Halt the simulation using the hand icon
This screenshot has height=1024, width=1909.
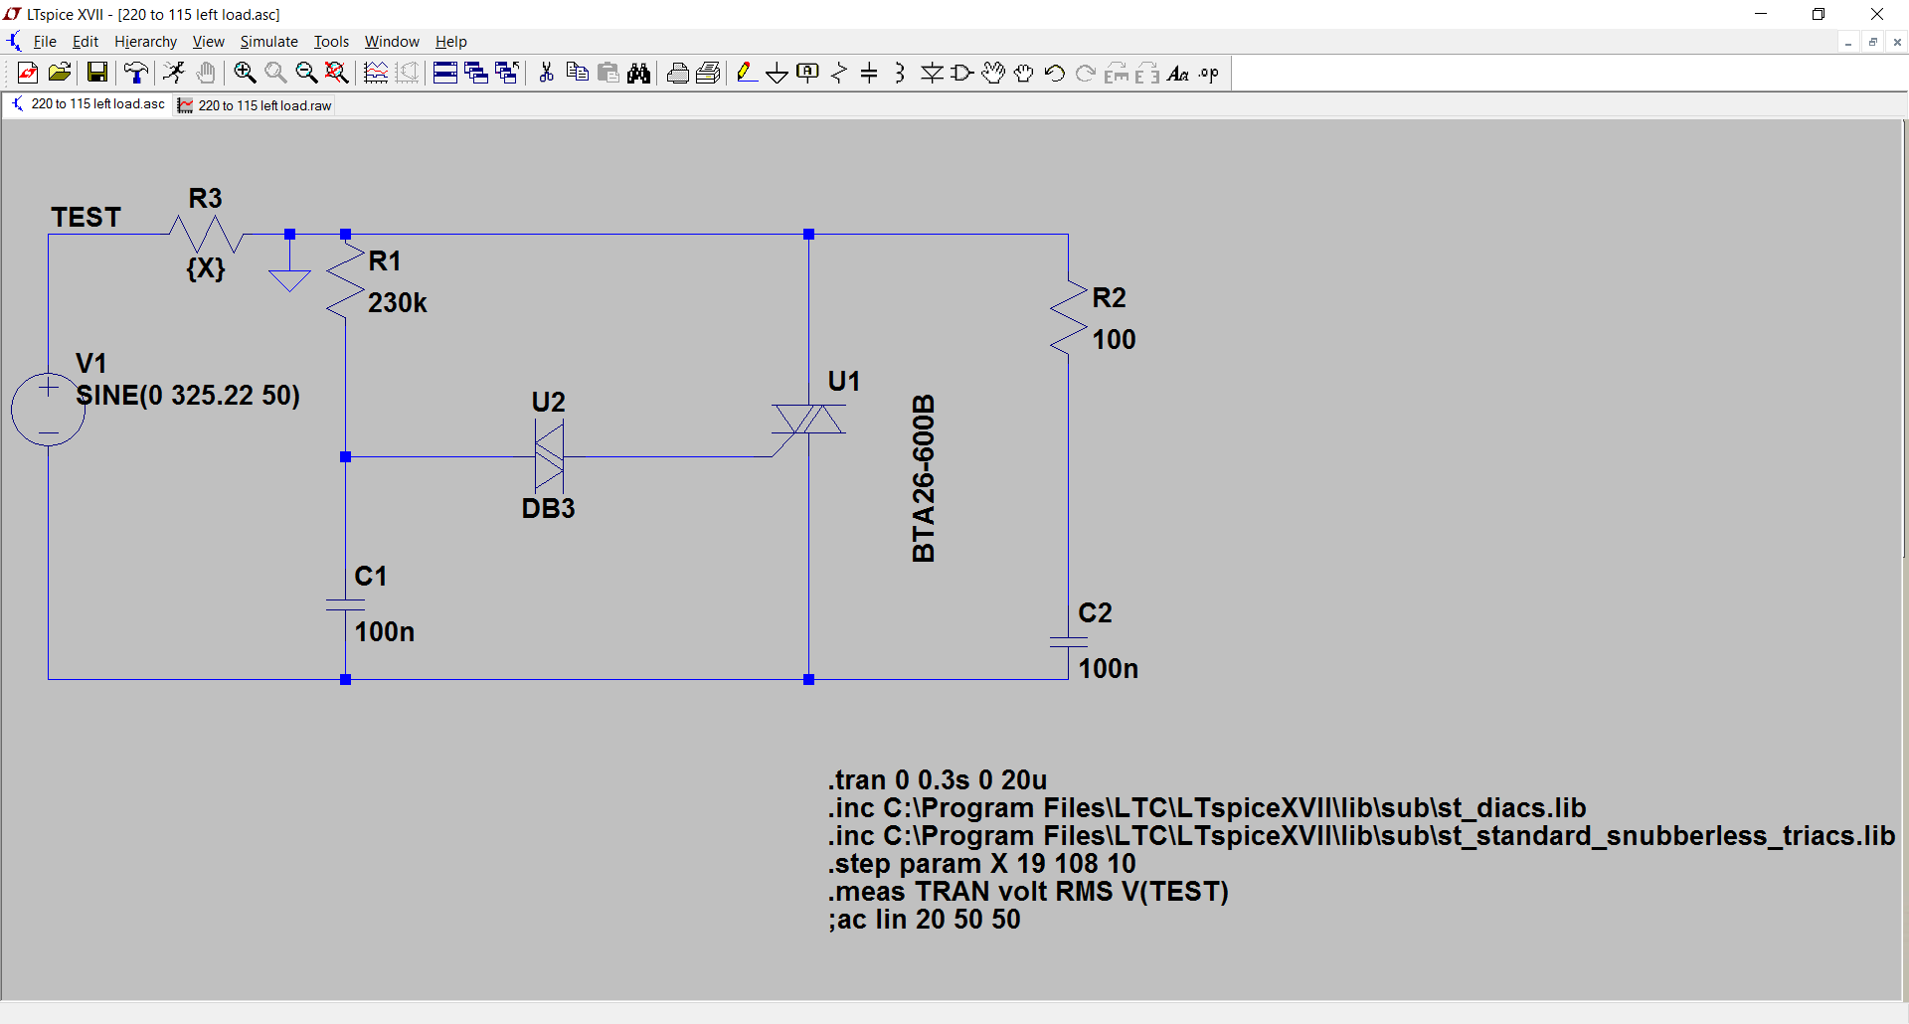coord(206,73)
